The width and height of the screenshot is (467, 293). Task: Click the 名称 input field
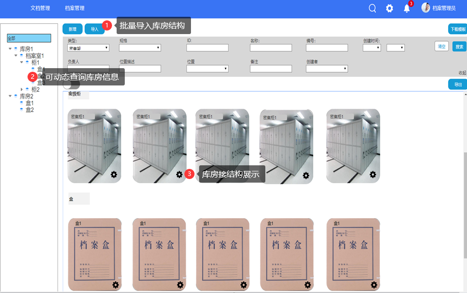point(271,48)
